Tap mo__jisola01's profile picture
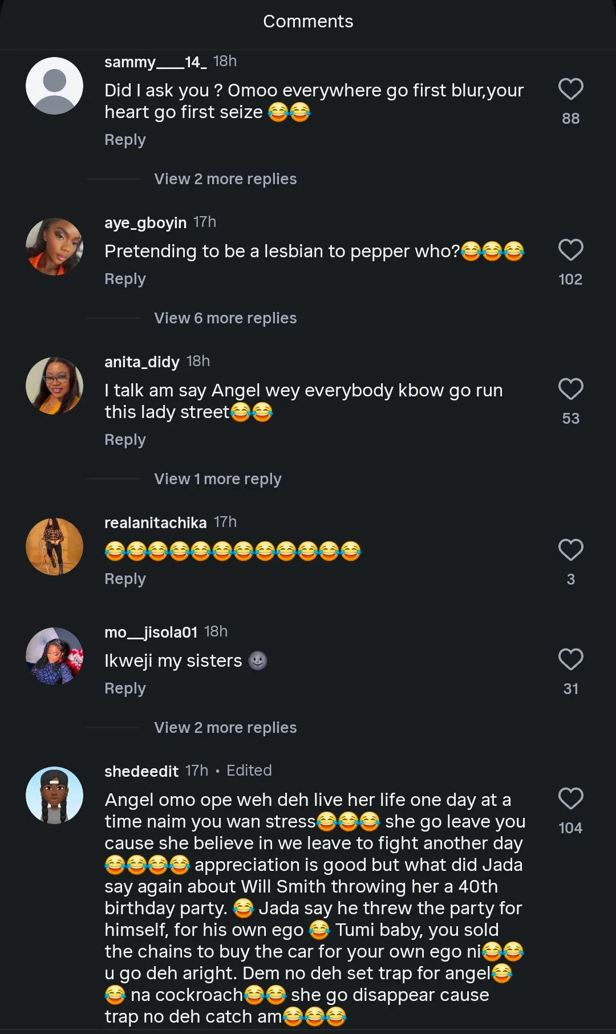 [x=55, y=656]
